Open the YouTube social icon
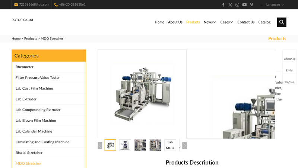 [x=244, y=5]
